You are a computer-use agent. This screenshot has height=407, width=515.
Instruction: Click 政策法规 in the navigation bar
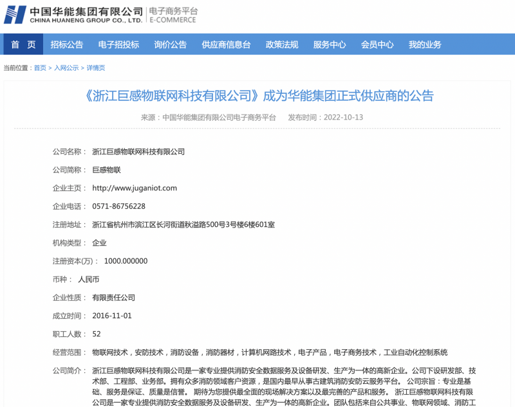[282, 44]
